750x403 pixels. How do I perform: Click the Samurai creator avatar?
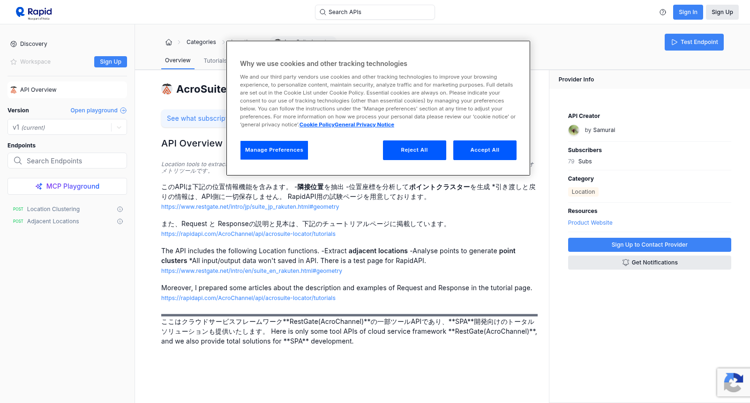pos(574,130)
